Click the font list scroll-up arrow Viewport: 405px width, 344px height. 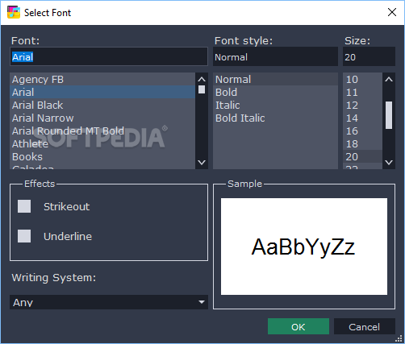tap(202, 79)
